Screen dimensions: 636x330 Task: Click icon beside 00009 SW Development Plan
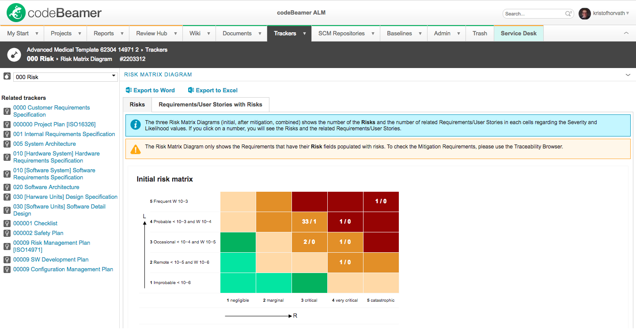click(x=7, y=260)
